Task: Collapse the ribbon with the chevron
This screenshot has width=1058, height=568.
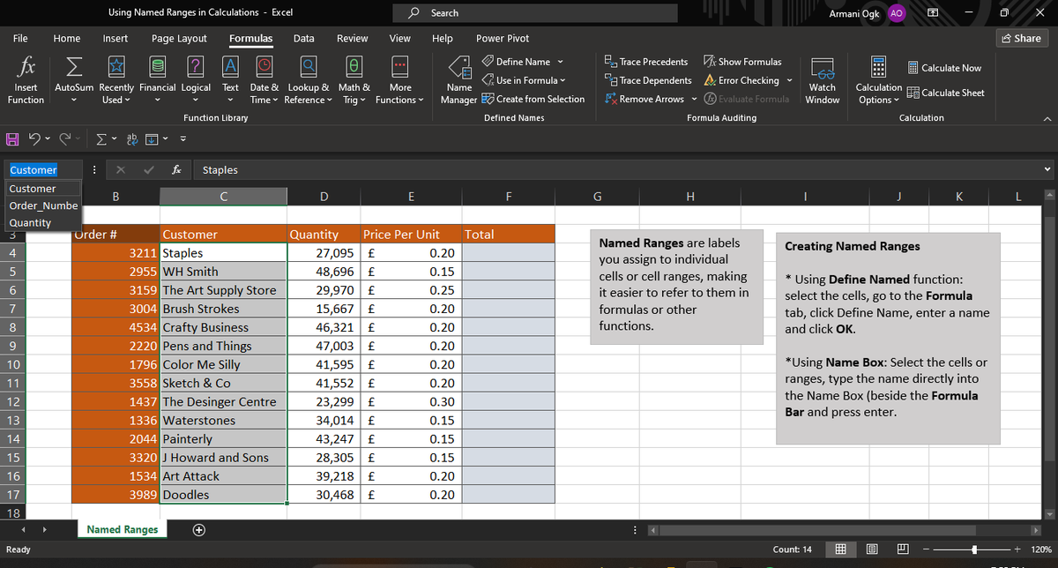Action: point(1048,118)
